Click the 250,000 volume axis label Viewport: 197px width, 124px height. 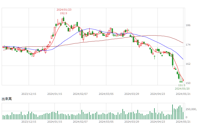coord(191,109)
